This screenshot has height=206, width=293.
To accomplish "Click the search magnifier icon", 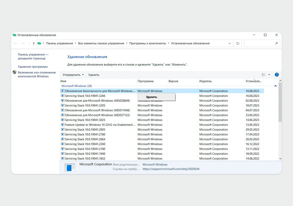I will (x=277, y=43).
